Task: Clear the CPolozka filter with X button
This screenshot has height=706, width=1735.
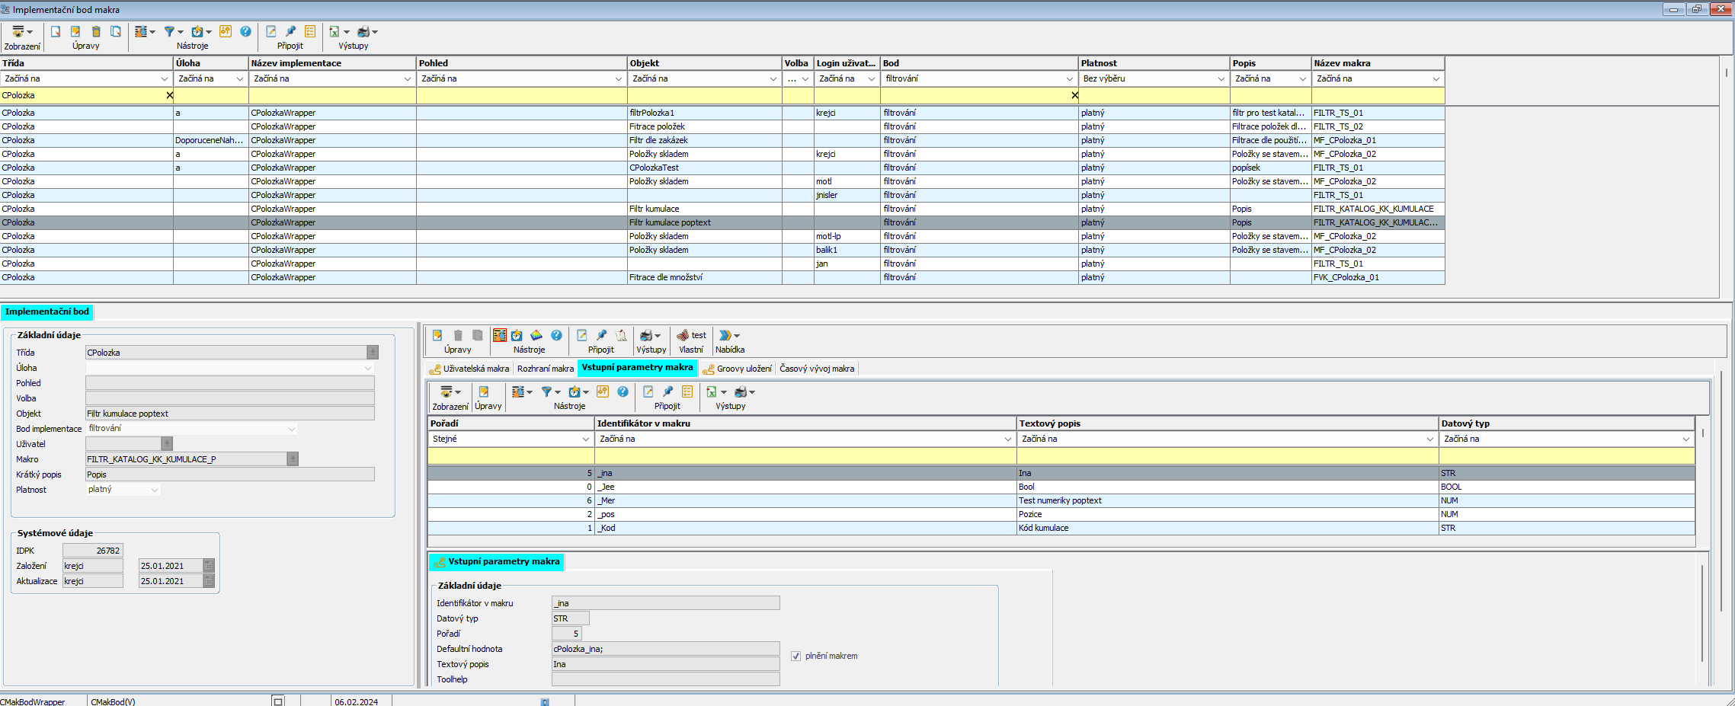Action: tap(169, 95)
